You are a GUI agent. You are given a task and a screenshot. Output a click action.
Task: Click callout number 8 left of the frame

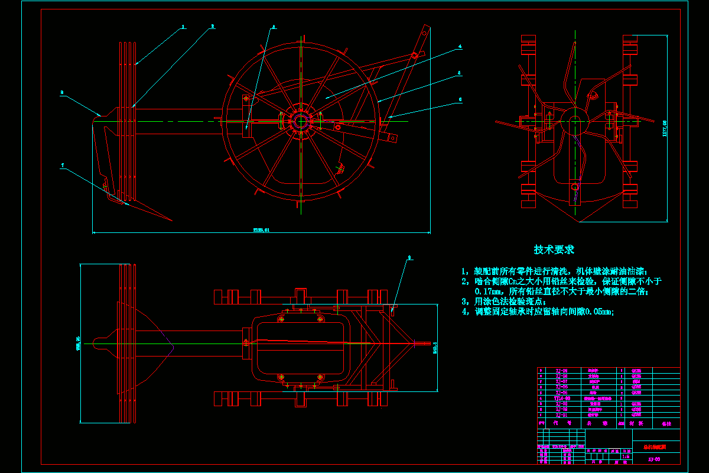(61, 92)
